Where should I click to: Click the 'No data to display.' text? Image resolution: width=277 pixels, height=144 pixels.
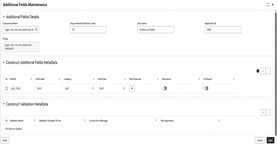coord(14,129)
